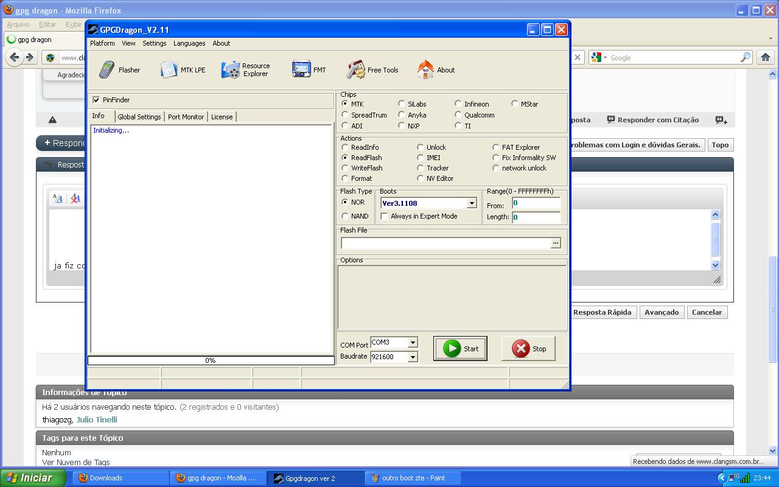This screenshot has width=779, height=487.
Task: Open About menu in menu bar
Action: coord(222,43)
